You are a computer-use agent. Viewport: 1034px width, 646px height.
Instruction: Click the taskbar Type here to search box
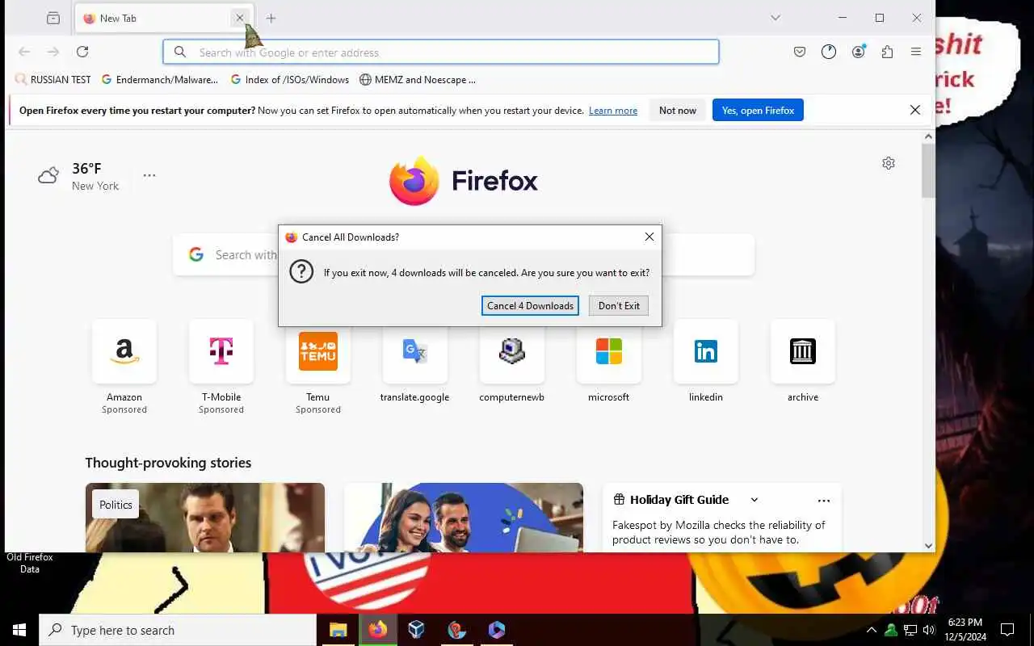tap(178, 630)
